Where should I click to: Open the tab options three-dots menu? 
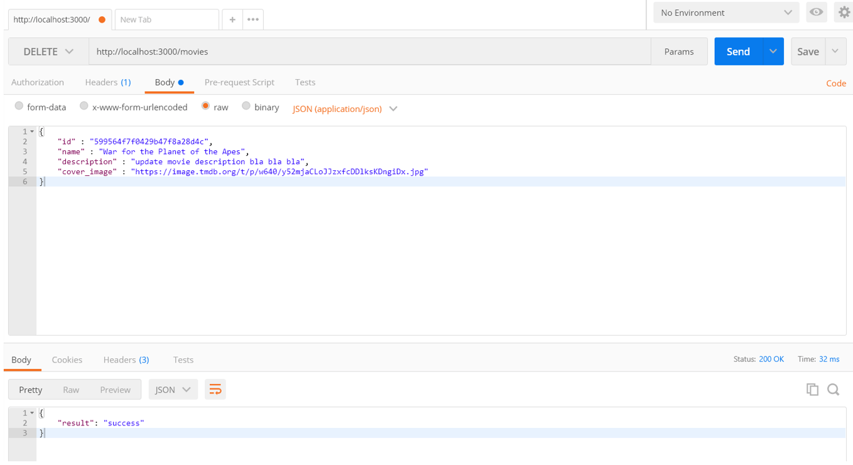pos(253,19)
